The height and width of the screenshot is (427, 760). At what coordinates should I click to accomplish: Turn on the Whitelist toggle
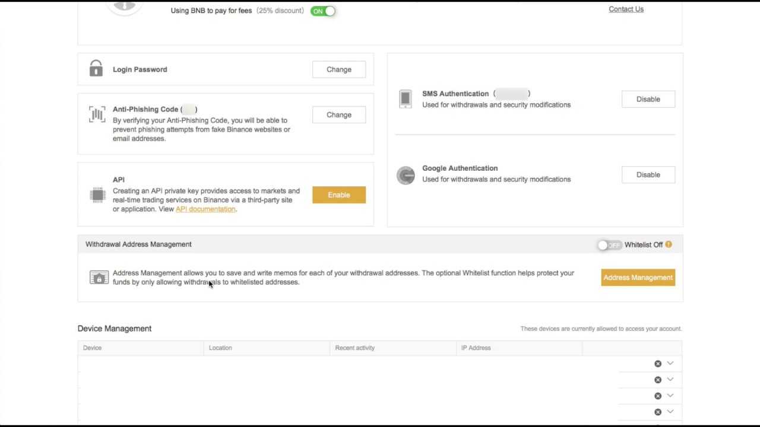coord(609,245)
